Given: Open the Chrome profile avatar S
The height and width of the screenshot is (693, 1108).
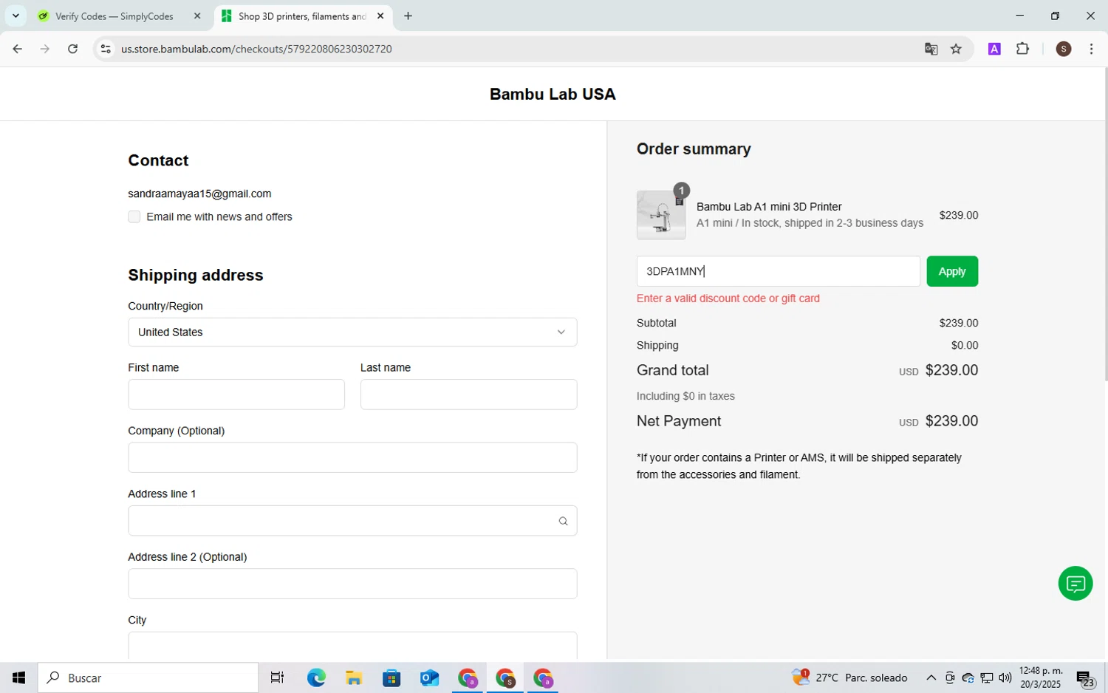Looking at the screenshot, I should (x=1064, y=49).
